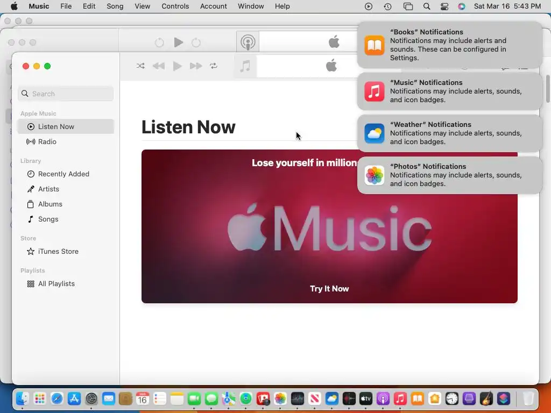The height and width of the screenshot is (413, 551).
Task: Activate Siri from the menu bar
Action: coord(461,6)
